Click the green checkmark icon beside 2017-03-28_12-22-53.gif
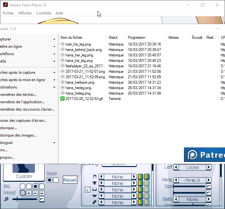Screen dimensions: 225x209 click(63, 99)
